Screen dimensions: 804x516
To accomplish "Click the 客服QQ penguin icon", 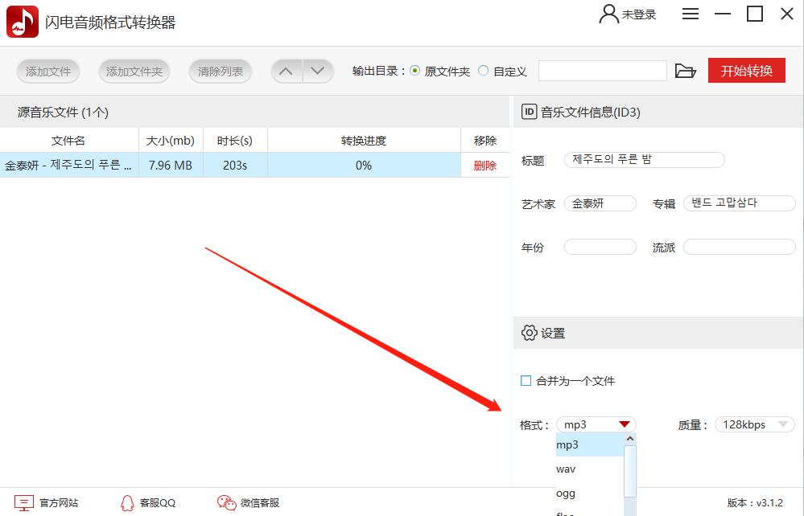I will point(127,502).
